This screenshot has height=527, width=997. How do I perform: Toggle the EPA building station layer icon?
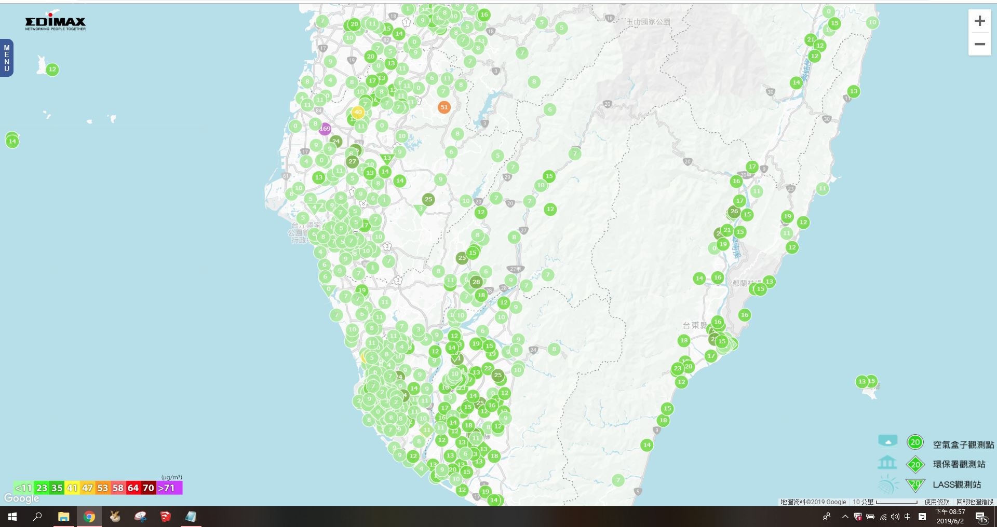pyautogui.click(x=887, y=462)
